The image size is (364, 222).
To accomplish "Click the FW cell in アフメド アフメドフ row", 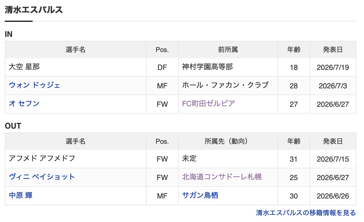I will pyautogui.click(x=162, y=159).
